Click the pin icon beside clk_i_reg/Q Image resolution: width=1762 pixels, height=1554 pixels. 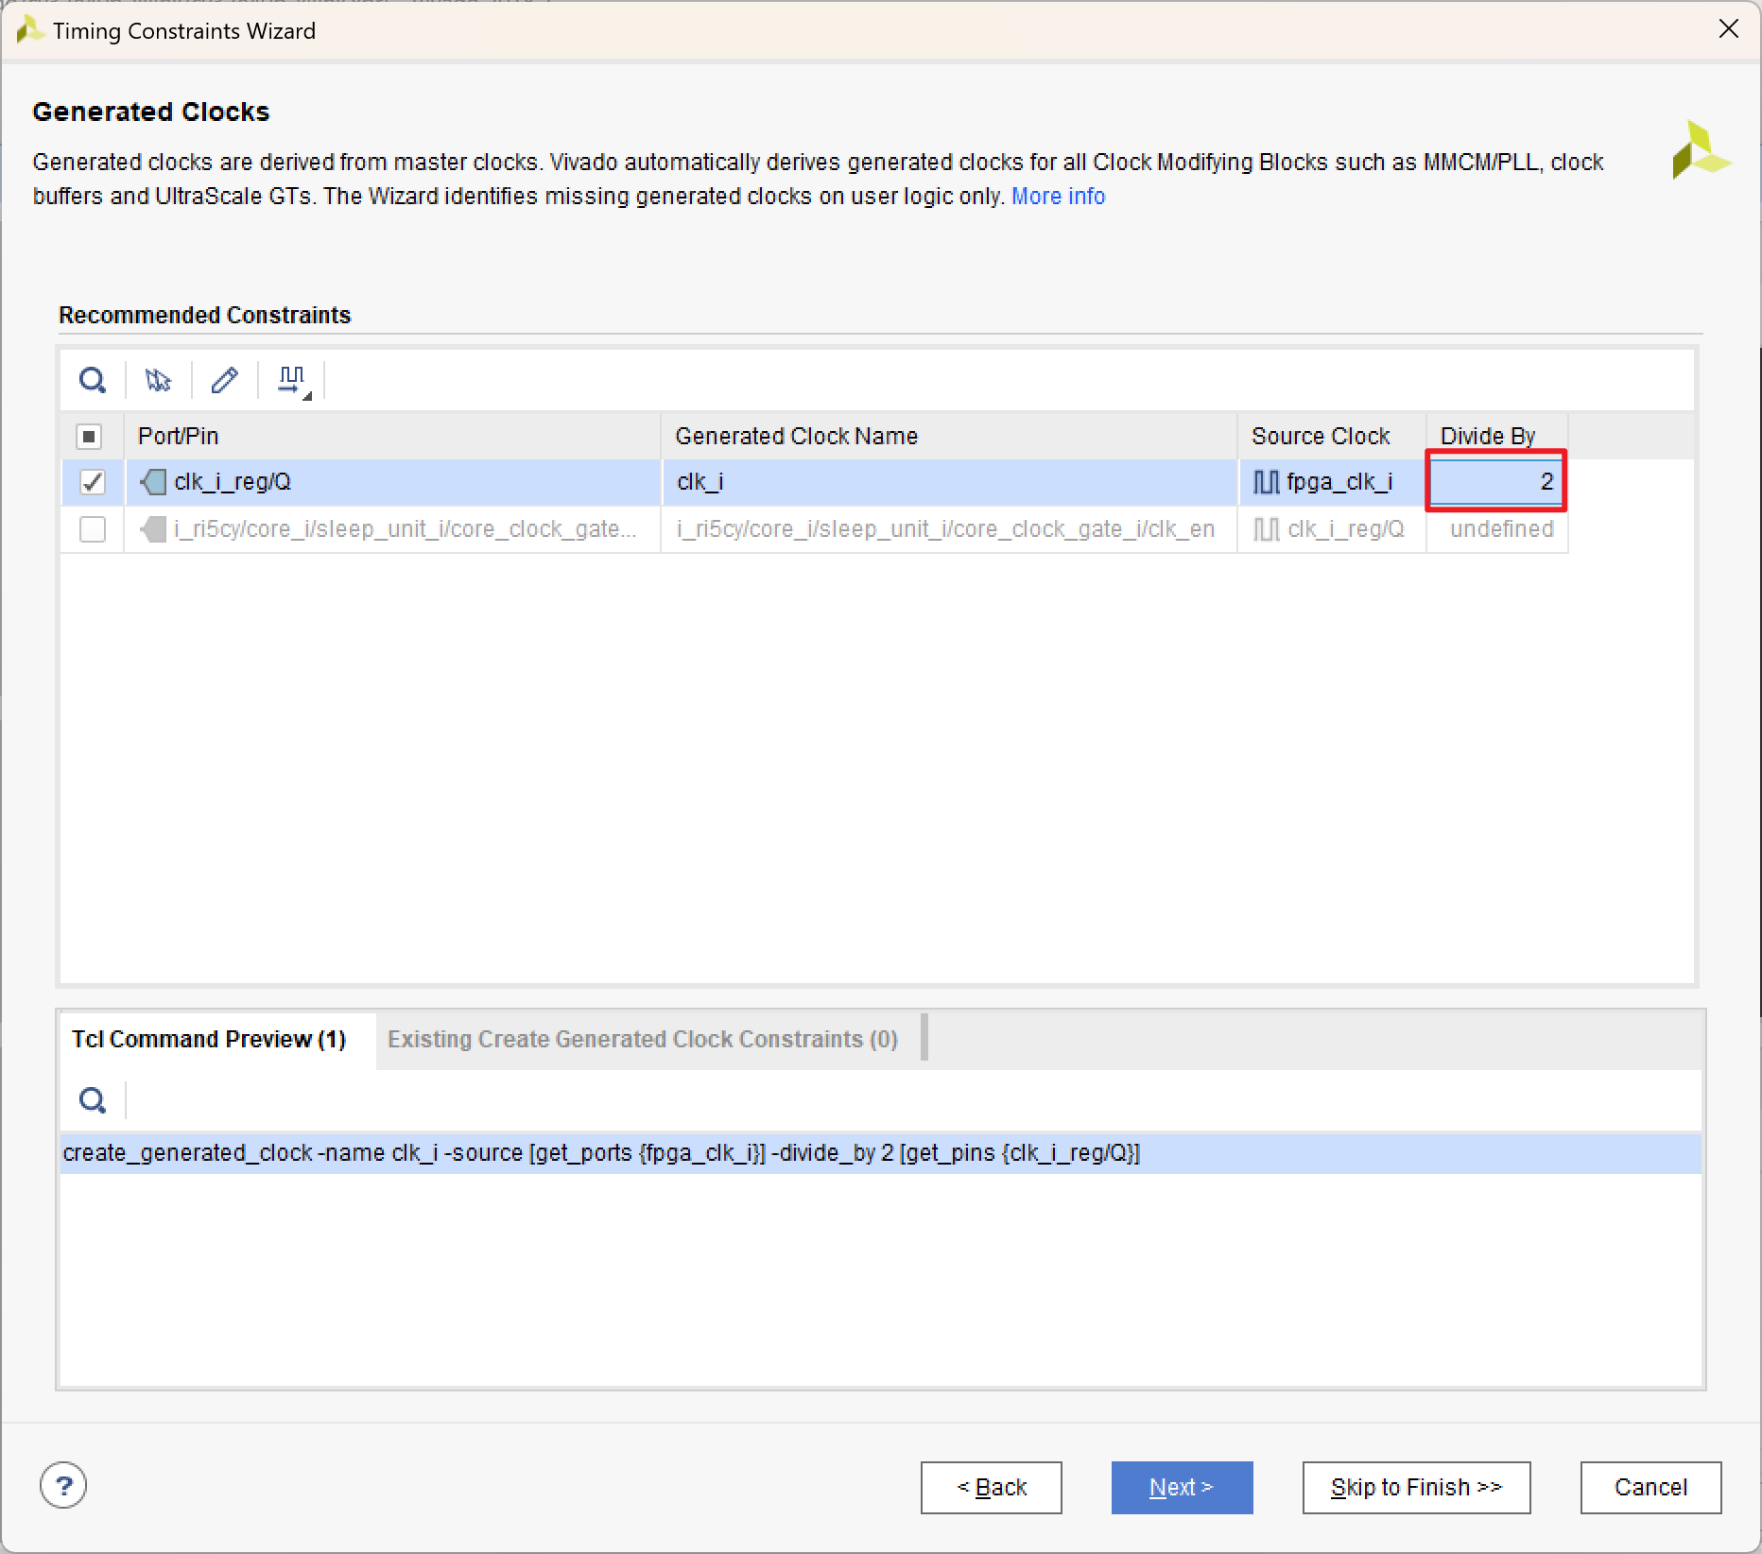tap(153, 482)
